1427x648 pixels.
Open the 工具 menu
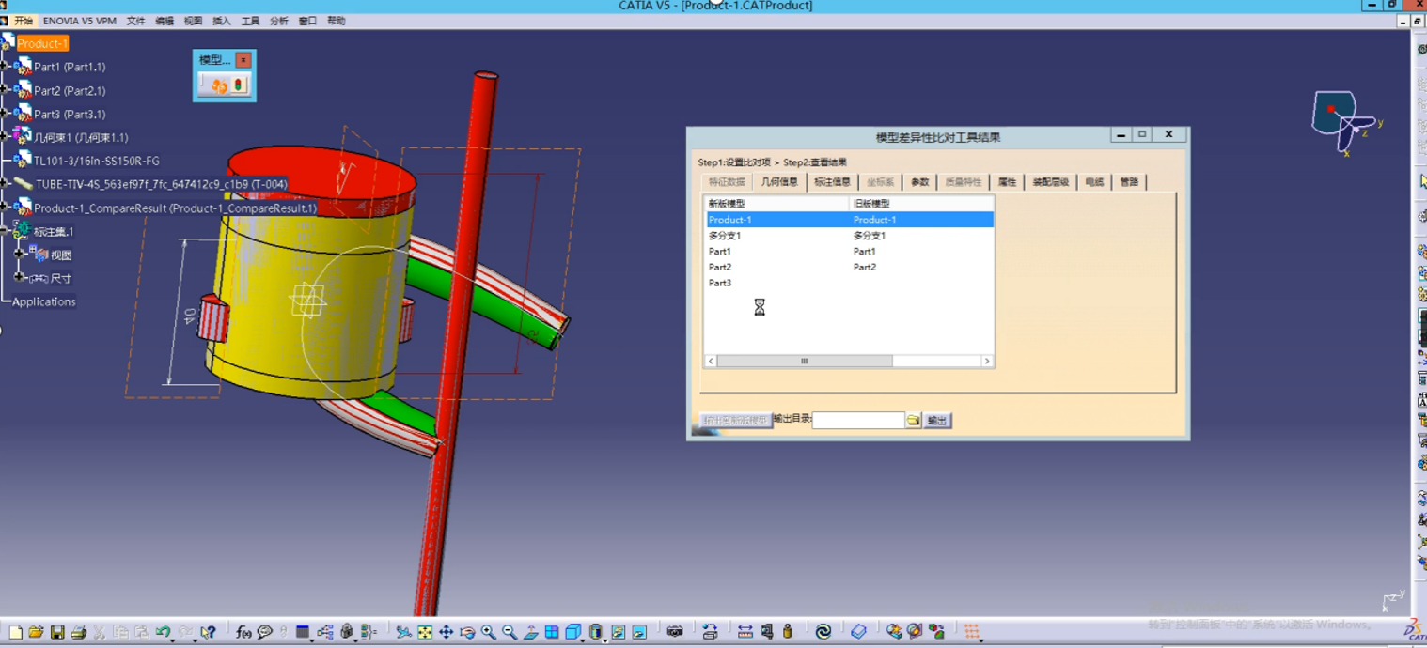[250, 21]
